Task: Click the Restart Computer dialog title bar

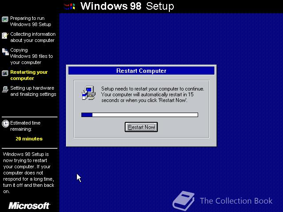Action: coord(141,71)
